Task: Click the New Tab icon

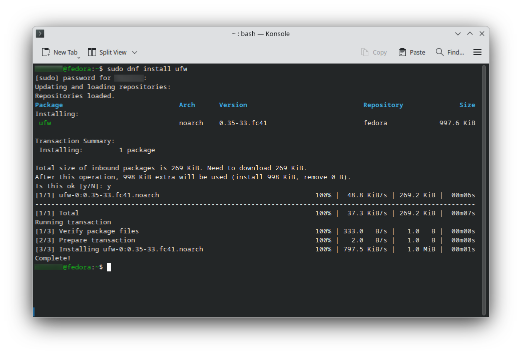Action: point(46,52)
